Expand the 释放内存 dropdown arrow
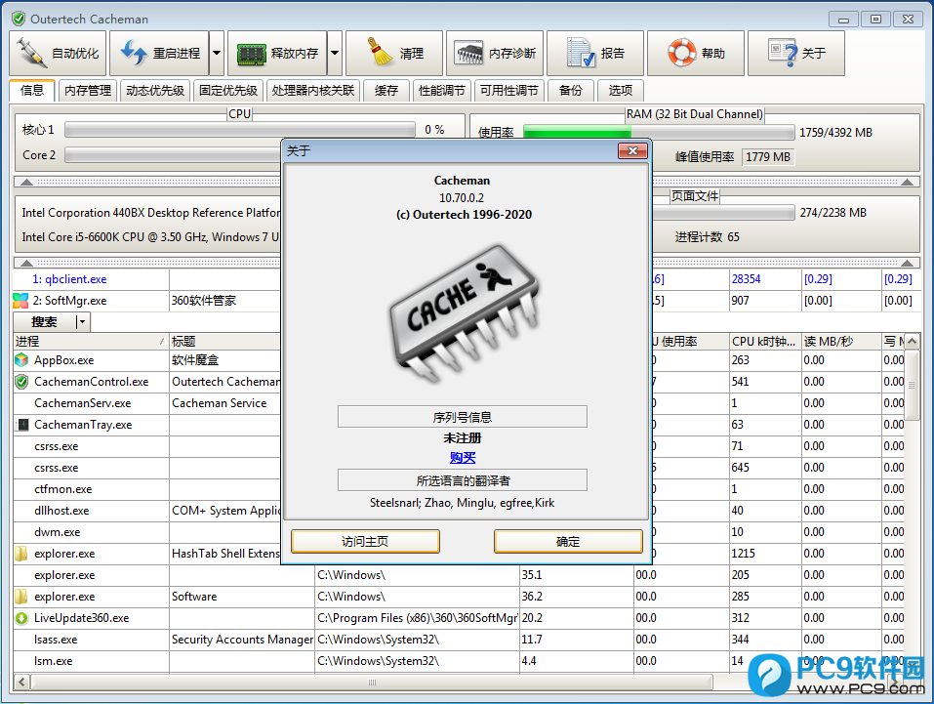 335,54
